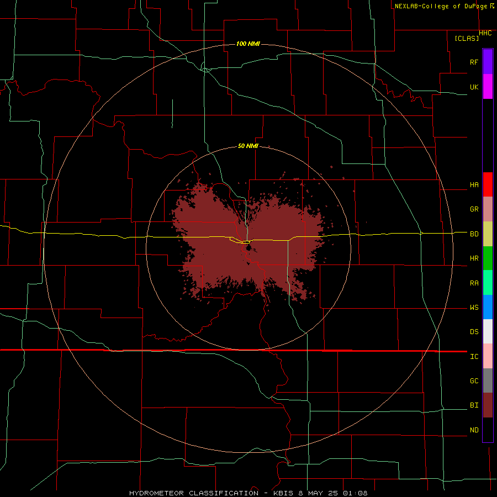Click the BI dark-red legend swatch
The image size is (497, 497).
488,405
